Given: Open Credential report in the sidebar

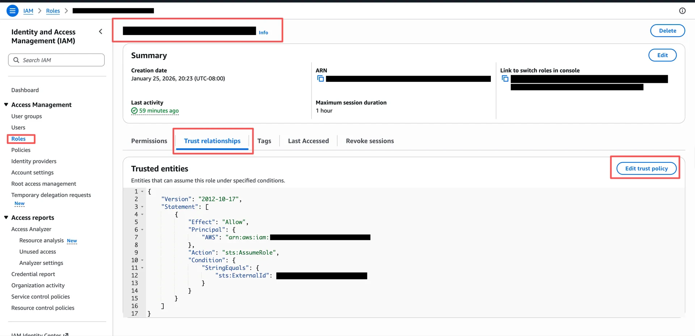Looking at the screenshot, I should pyautogui.click(x=33, y=274).
